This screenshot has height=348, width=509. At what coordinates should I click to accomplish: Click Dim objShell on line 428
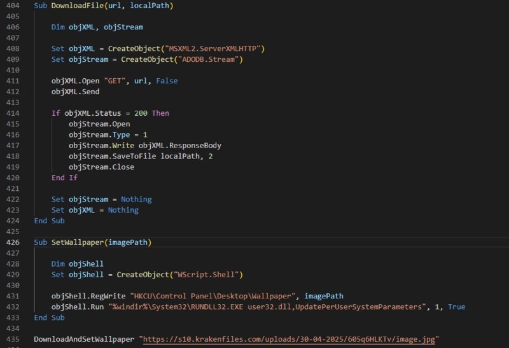[77, 264]
